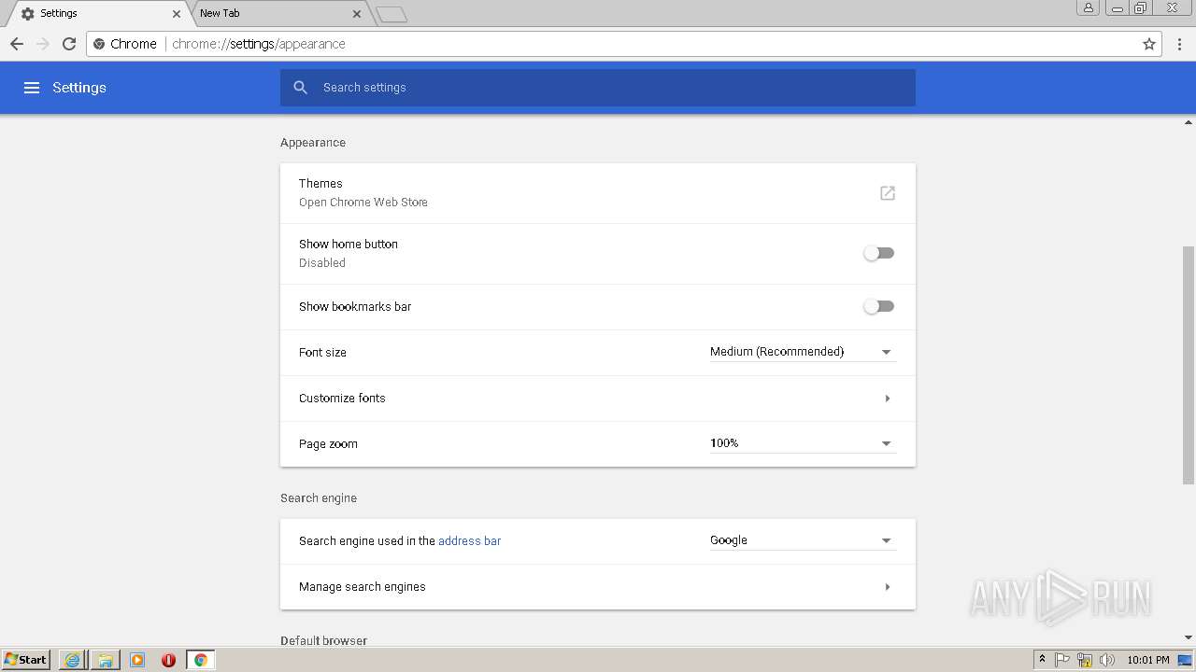This screenshot has height=672, width=1196.
Task: Reload the current page
Action: click(x=69, y=44)
